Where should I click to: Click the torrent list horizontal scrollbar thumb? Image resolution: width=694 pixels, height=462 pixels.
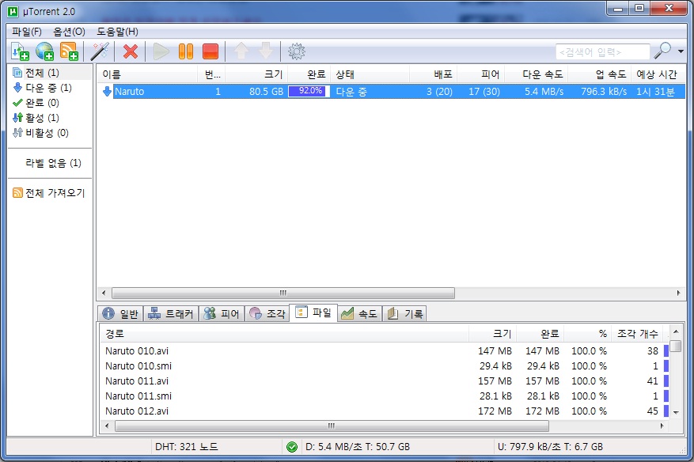[x=283, y=293]
